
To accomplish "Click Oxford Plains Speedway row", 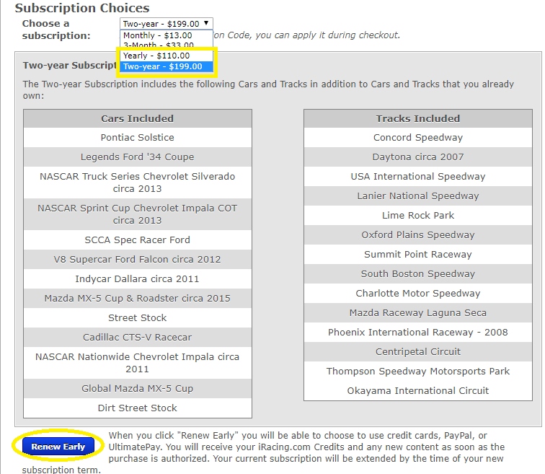I will 418,234.
